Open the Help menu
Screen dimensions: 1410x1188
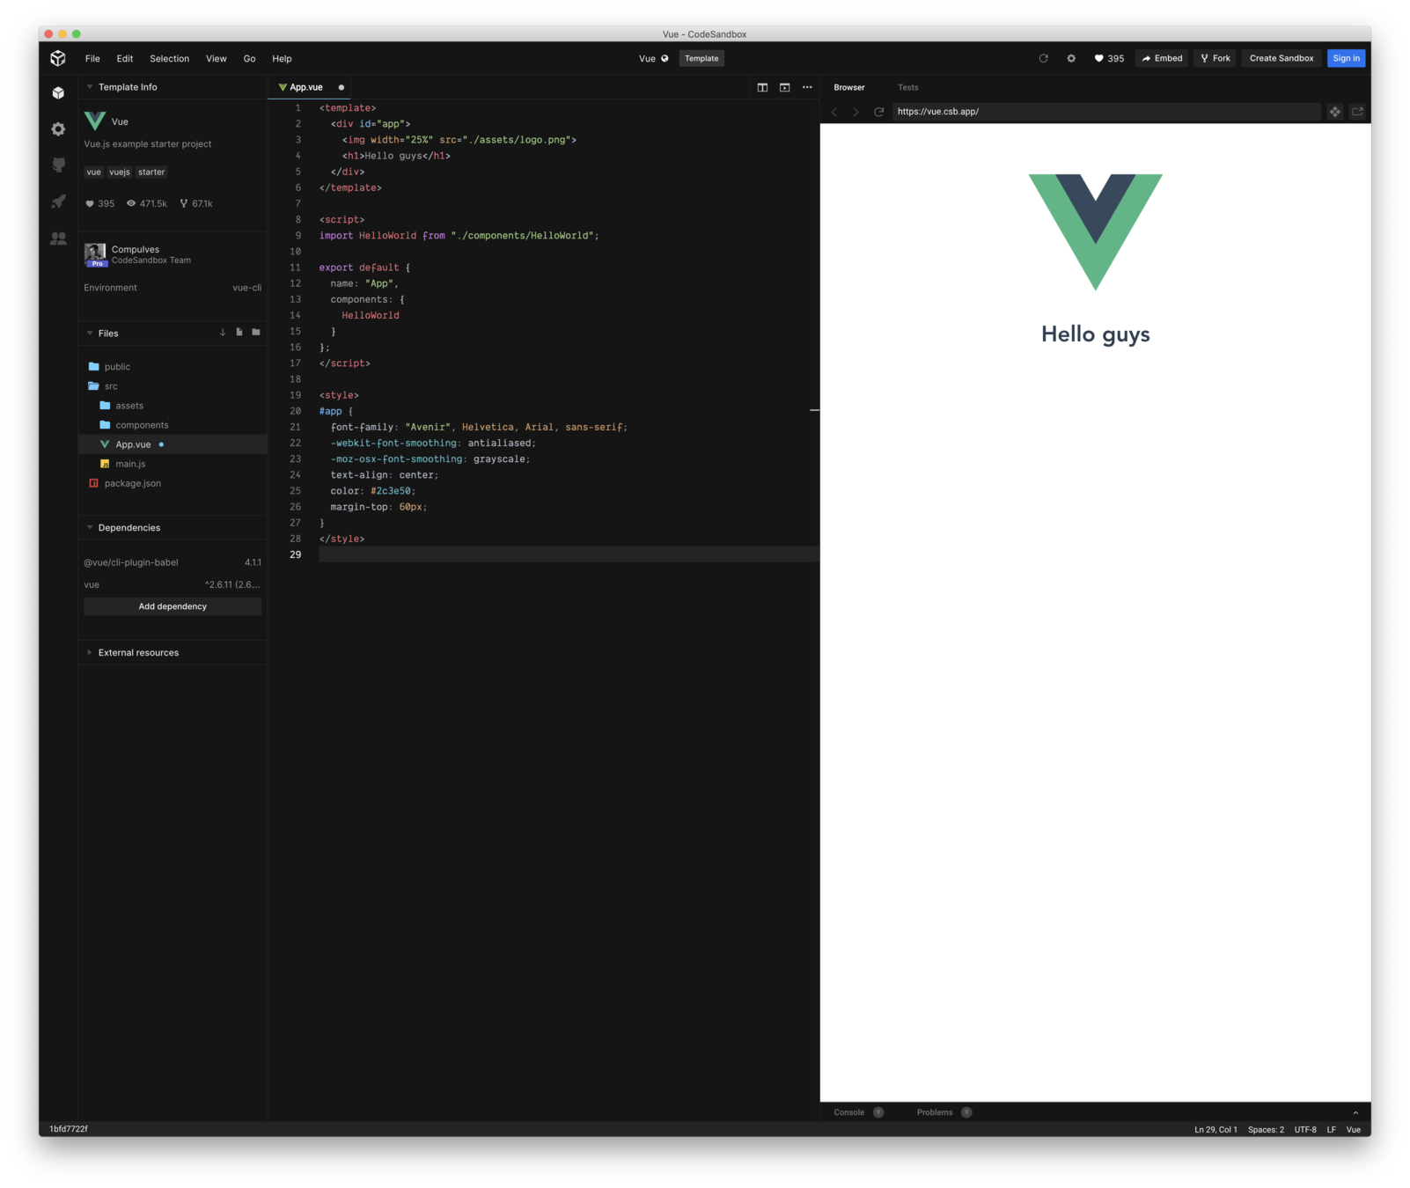tap(282, 58)
